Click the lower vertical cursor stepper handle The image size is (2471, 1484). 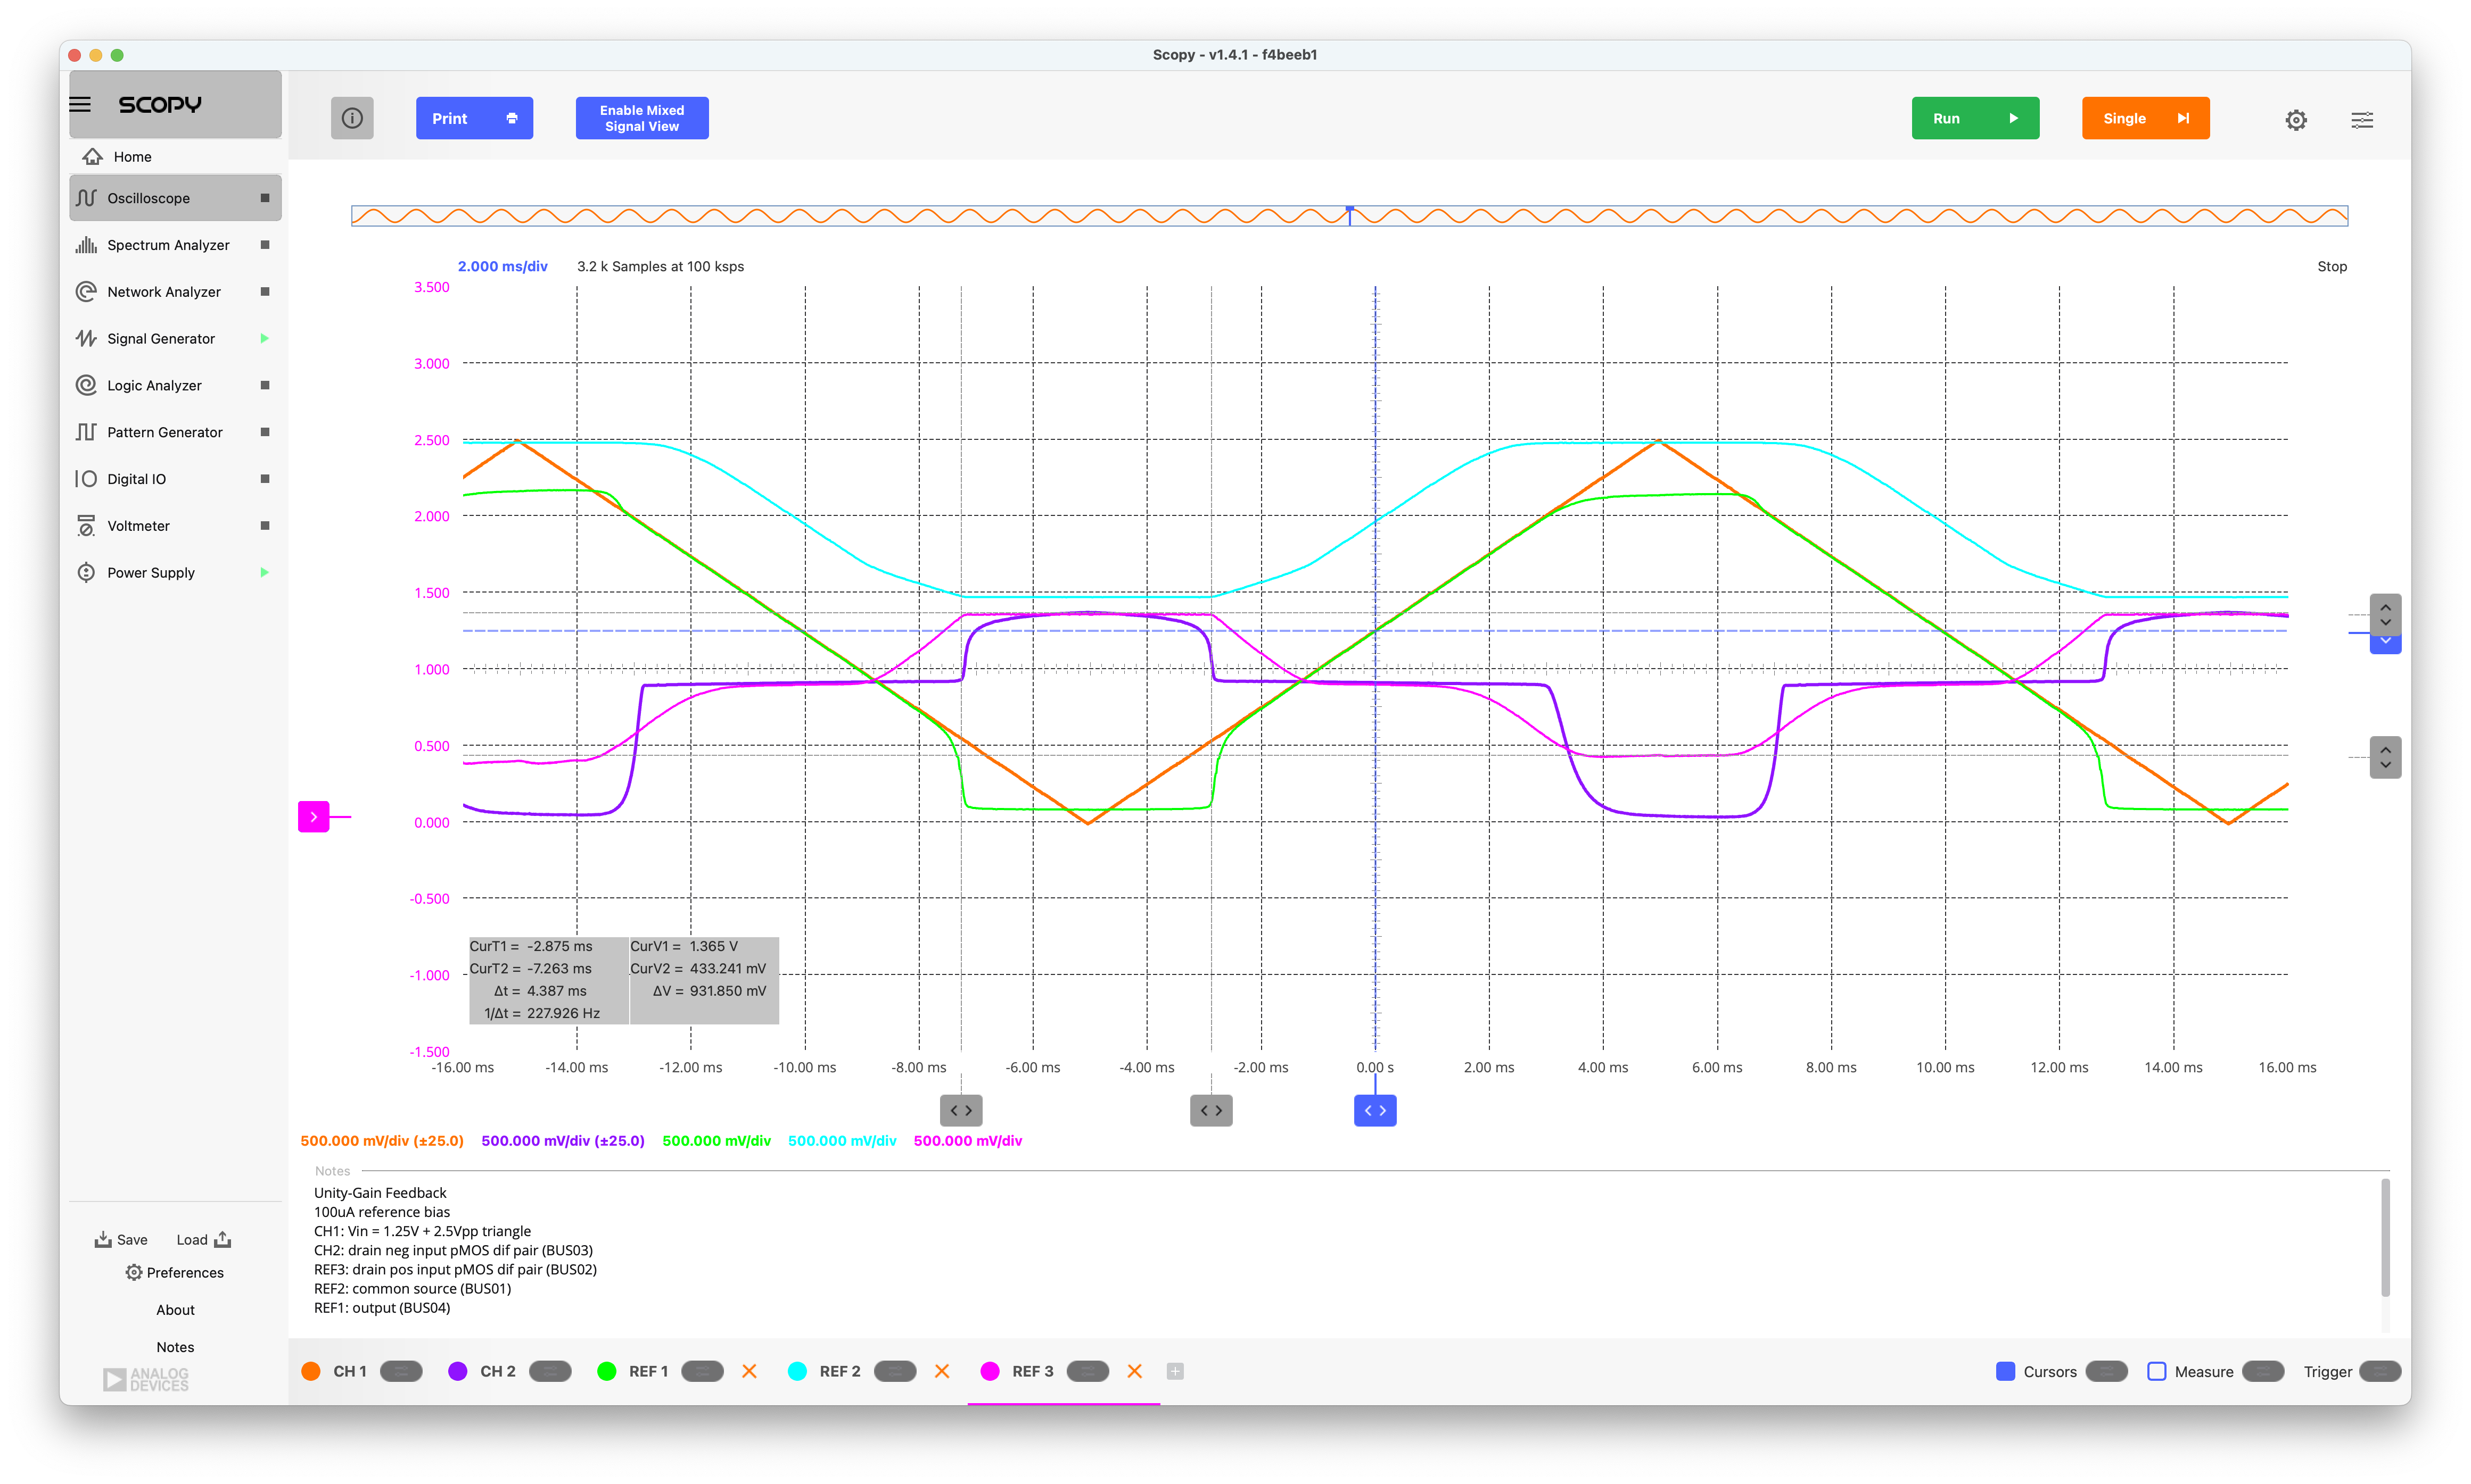2386,758
